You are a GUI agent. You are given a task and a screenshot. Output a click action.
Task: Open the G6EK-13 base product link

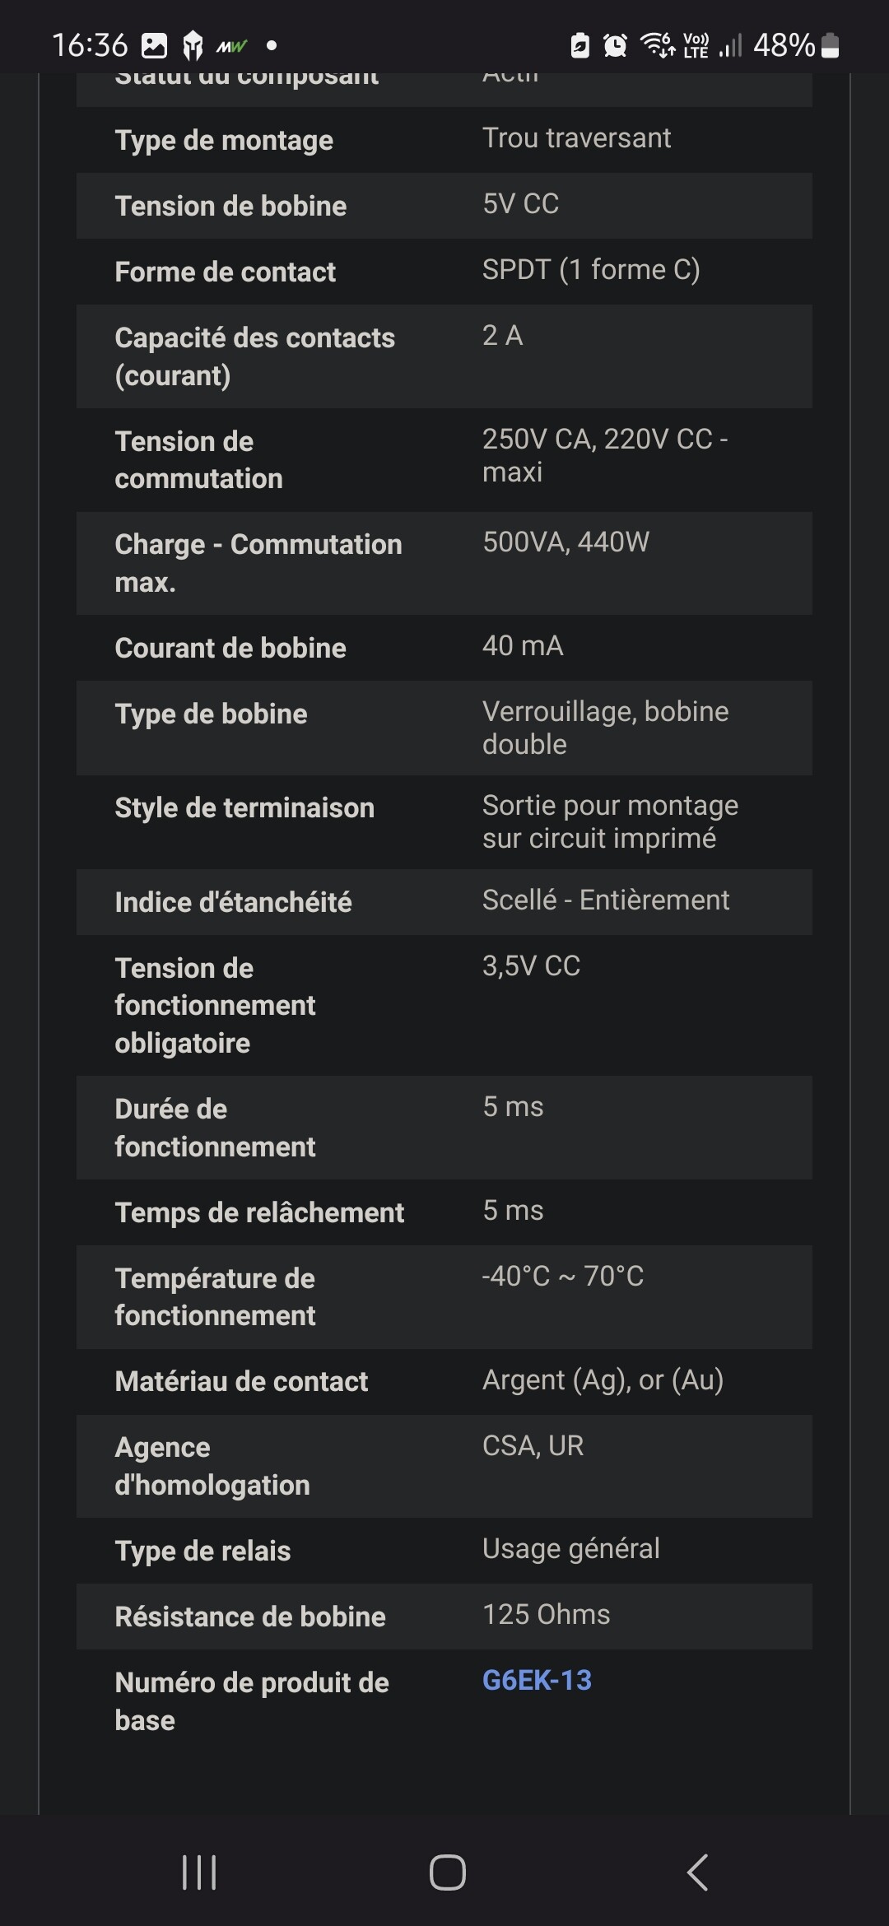537,1680
